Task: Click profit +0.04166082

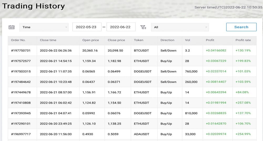Action: click(x=216, y=50)
